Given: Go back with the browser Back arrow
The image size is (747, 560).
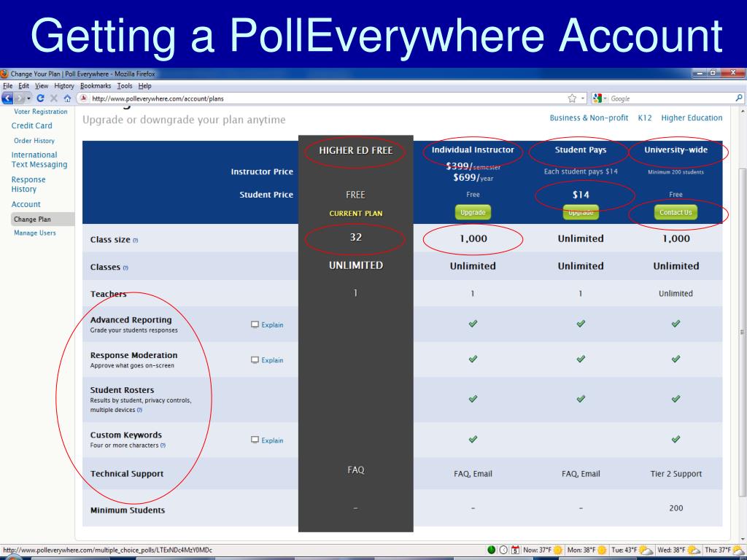Looking at the screenshot, I should coord(7,98).
